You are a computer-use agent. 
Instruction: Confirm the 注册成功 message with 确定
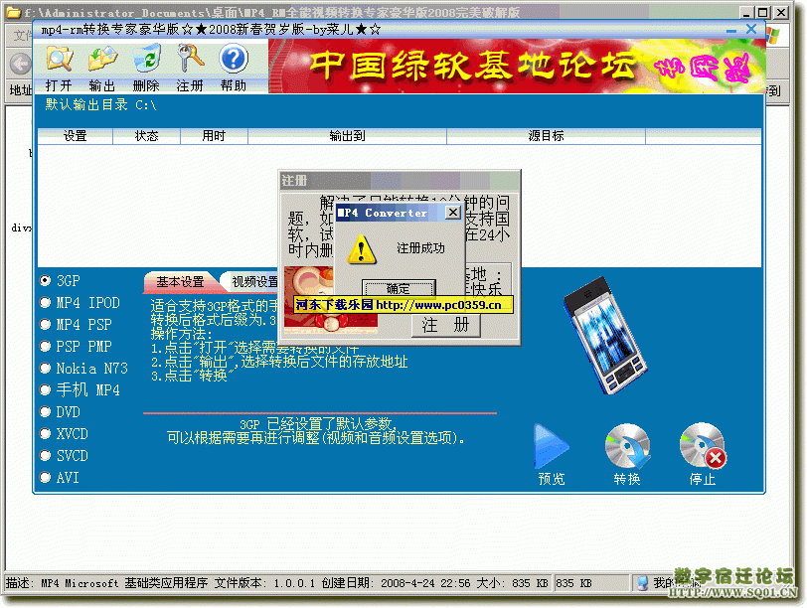point(399,288)
